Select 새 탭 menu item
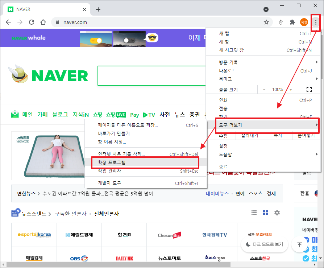Viewport: 324px width, 268px height. pyautogui.click(x=263, y=33)
